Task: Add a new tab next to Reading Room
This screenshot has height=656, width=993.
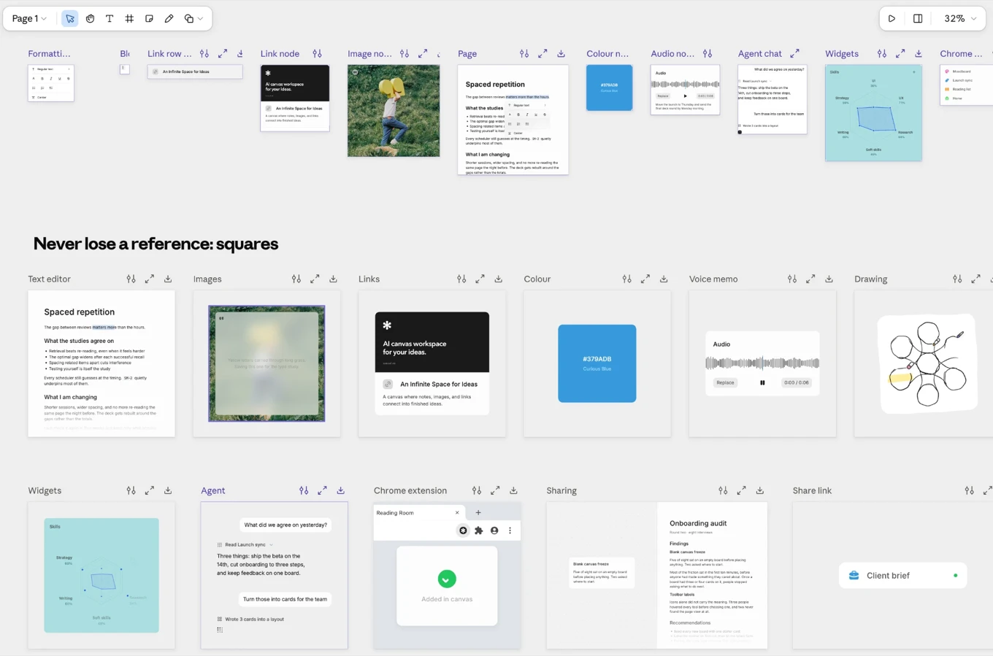Action: tap(478, 513)
